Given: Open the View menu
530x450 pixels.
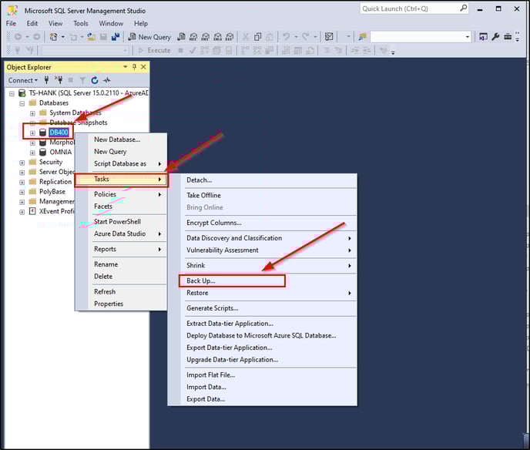Looking at the screenshot, I should (55, 23).
